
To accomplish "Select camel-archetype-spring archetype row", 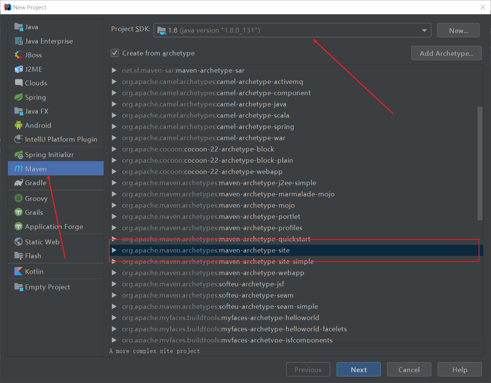I will 296,126.
